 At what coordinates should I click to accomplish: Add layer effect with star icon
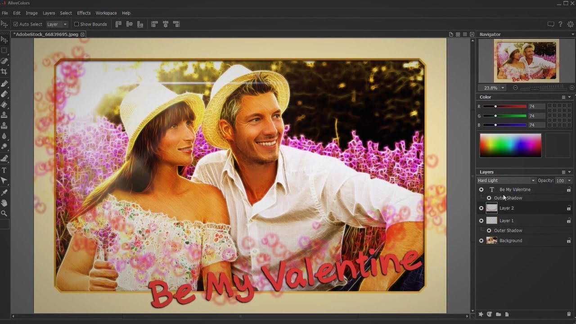(x=481, y=314)
